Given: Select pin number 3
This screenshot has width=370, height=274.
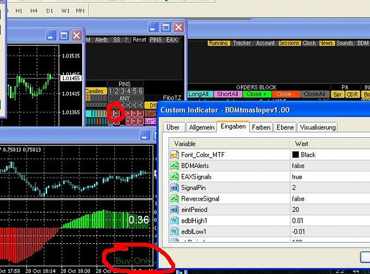Looking at the screenshot, I should (x=123, y=91).
